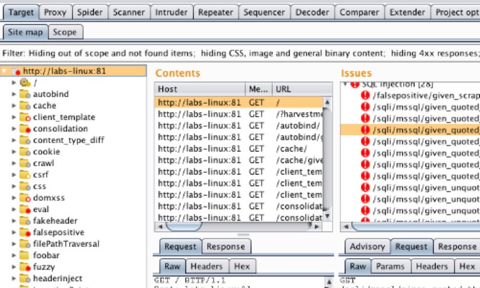Switch to the Proxy tab

pyautogui.click(x=55, y=12)
